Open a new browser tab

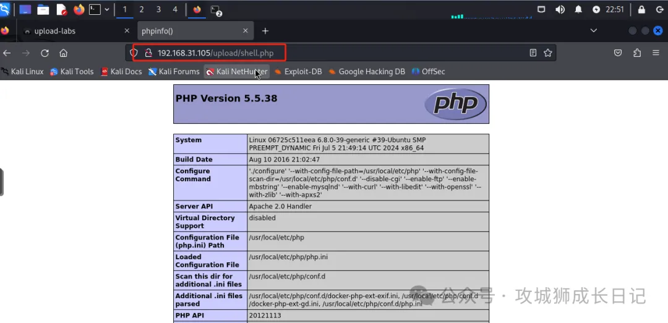[265, 31]
